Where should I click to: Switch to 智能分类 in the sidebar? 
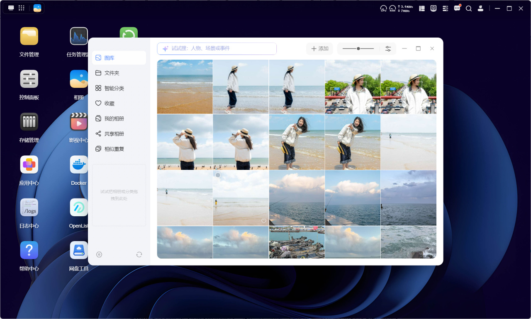pos(119,88)
